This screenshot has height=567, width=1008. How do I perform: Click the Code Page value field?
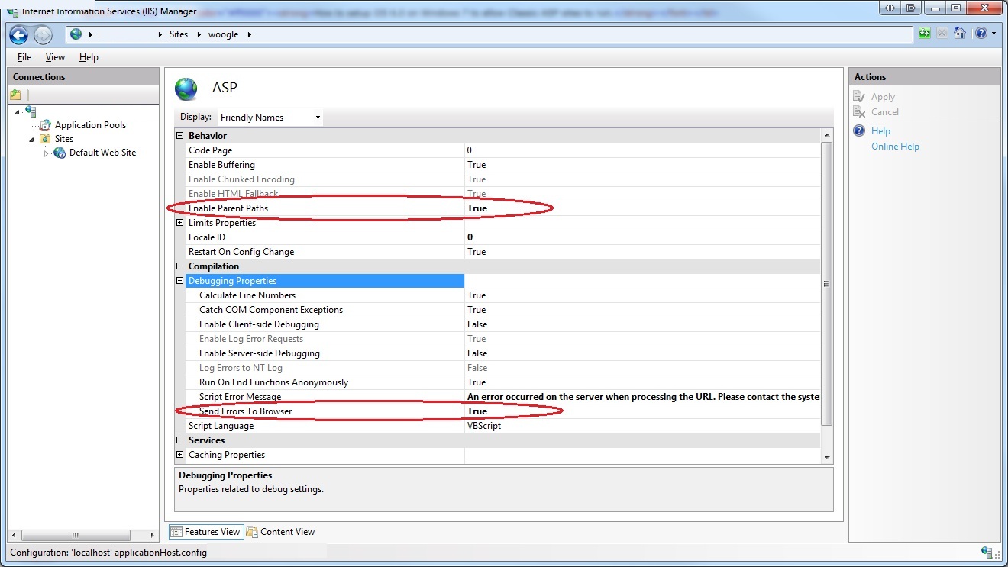coord(642,150)
